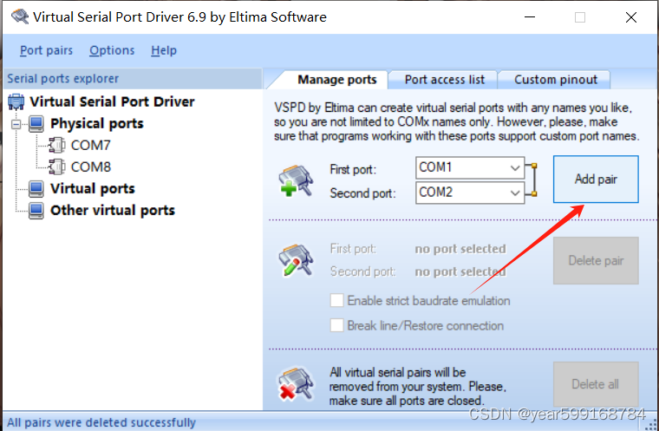This screenshot has width=659, height=431.
Task: Open the Options menu
Action: 112,50
